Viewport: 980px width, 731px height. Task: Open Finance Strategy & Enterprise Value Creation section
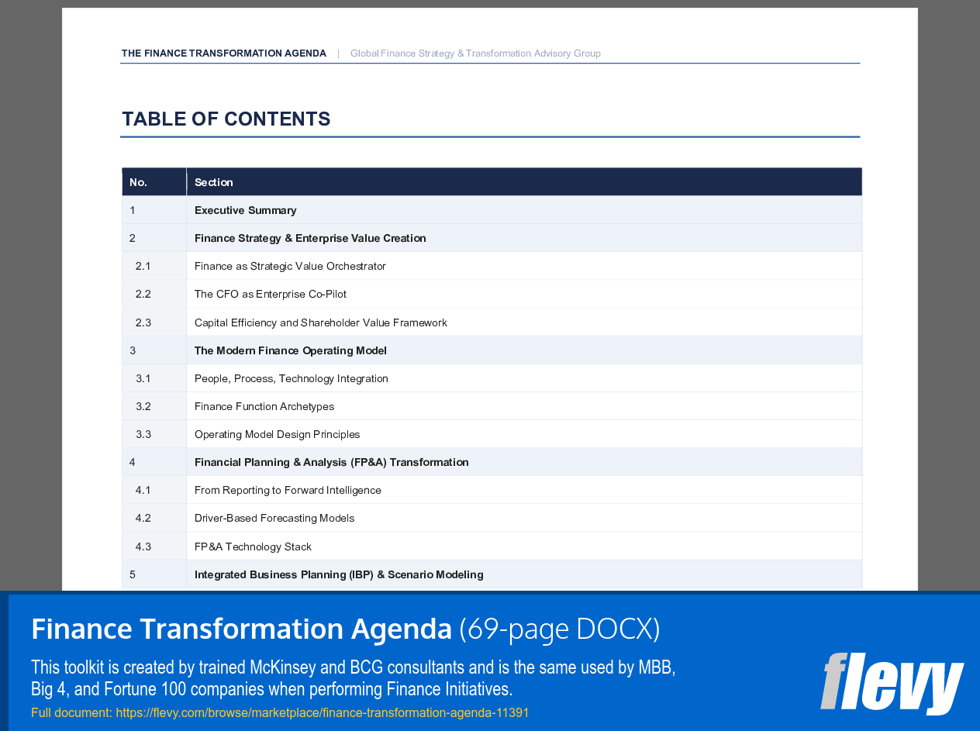[x=310, y=238]
